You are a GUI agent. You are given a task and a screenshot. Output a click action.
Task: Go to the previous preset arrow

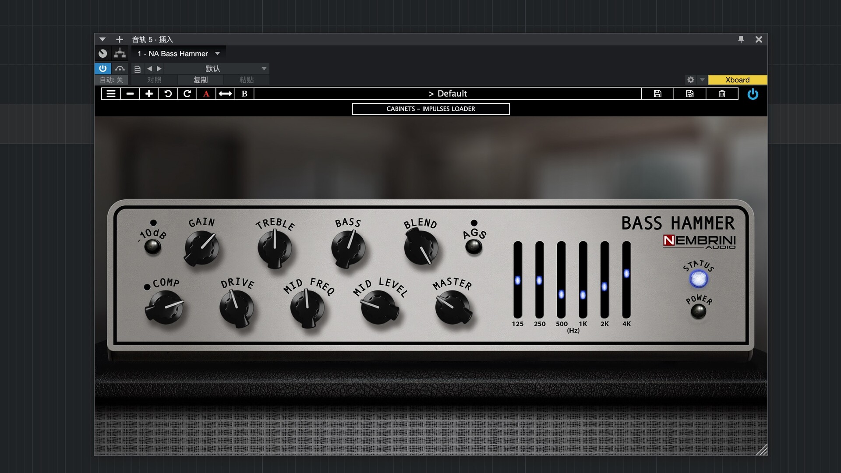(150, 69)
